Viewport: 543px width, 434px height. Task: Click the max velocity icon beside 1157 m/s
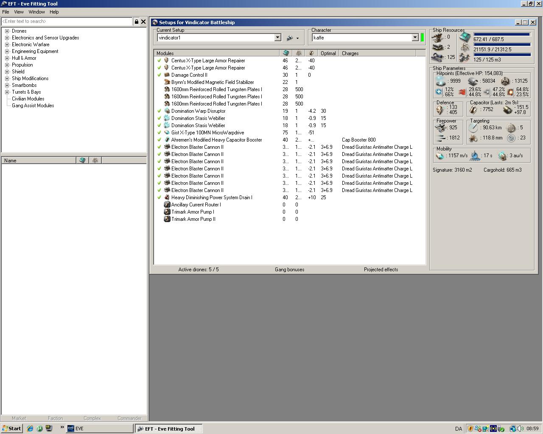point(440,156)
